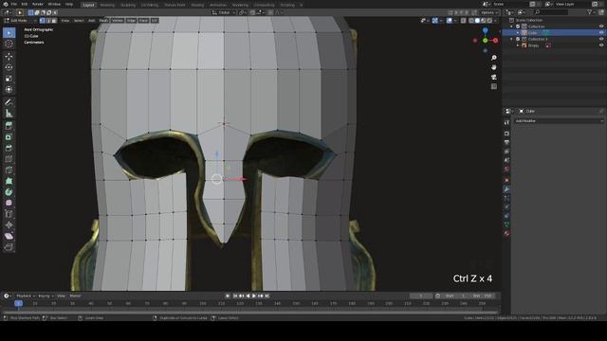Screen dimensions: 607x341
Task: Open the Window menu
Action: pos(54,4)
